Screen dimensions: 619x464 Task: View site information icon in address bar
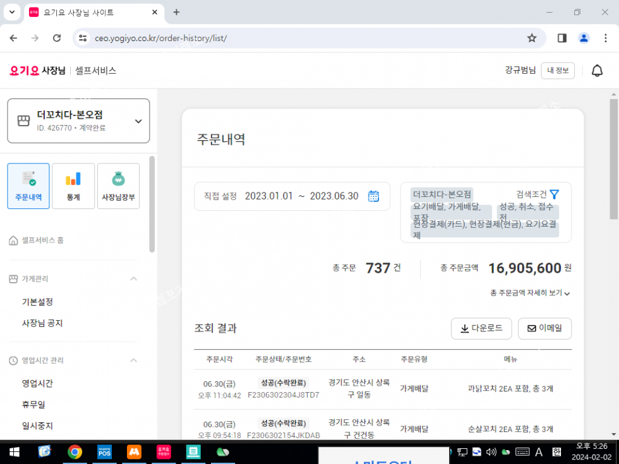[83, 38]
